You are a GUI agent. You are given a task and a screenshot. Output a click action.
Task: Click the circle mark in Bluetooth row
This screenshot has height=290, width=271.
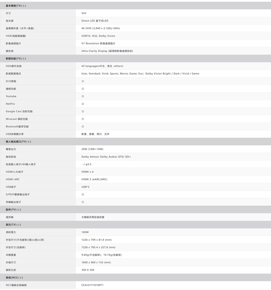pos(83,126)
